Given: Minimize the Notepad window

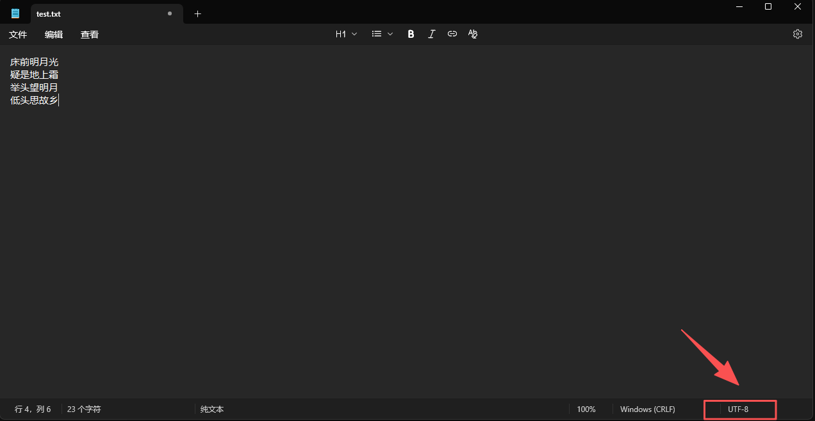Looking at the screenshot, I should click(x=739, y=6).
